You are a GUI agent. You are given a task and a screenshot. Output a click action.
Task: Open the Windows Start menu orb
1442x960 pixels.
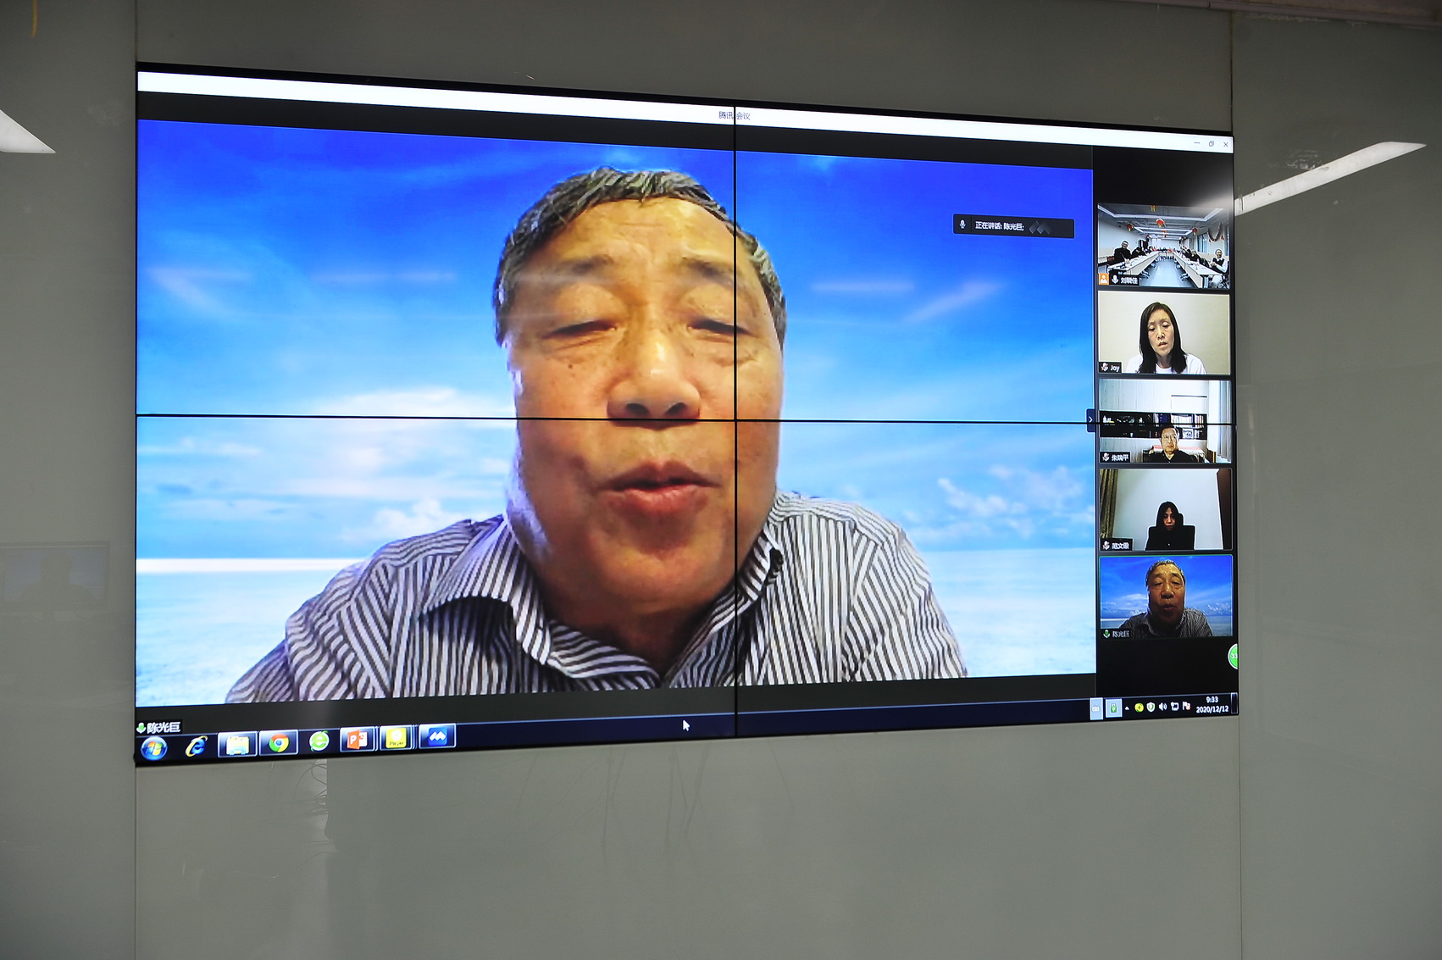point(153,749)
